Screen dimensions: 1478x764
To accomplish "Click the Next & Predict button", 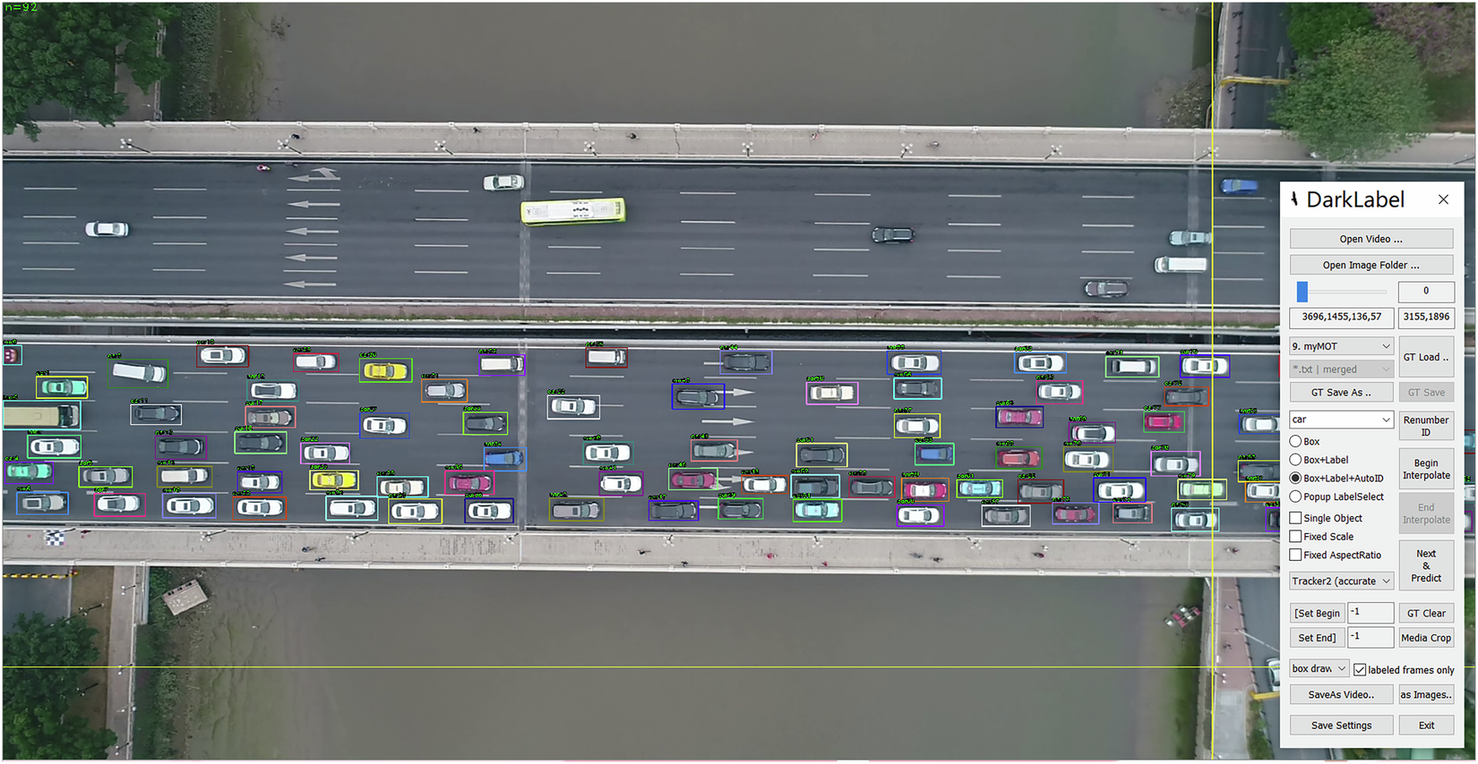I will point(1426,565).
